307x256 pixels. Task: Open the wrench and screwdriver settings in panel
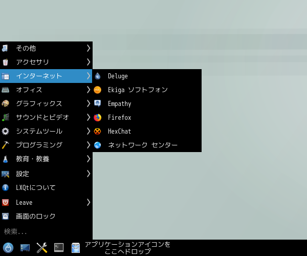42,248
